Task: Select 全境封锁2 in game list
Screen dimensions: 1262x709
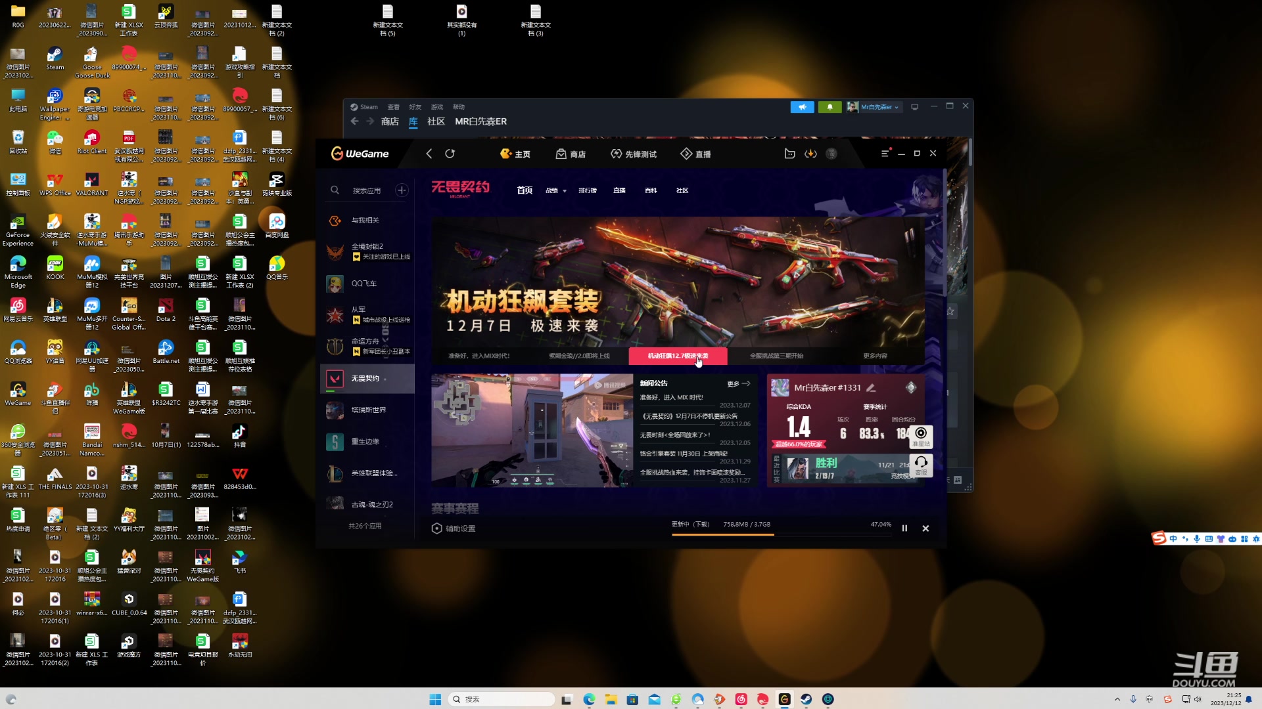Action: (x=367, y=251)
